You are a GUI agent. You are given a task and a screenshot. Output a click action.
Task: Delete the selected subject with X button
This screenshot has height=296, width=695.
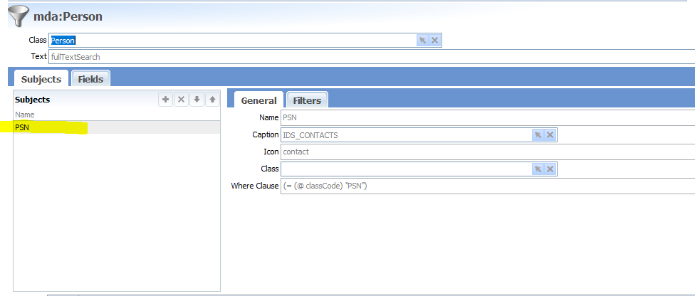pos(181,100)
